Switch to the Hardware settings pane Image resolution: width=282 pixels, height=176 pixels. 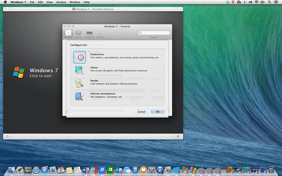pos(89,34)
